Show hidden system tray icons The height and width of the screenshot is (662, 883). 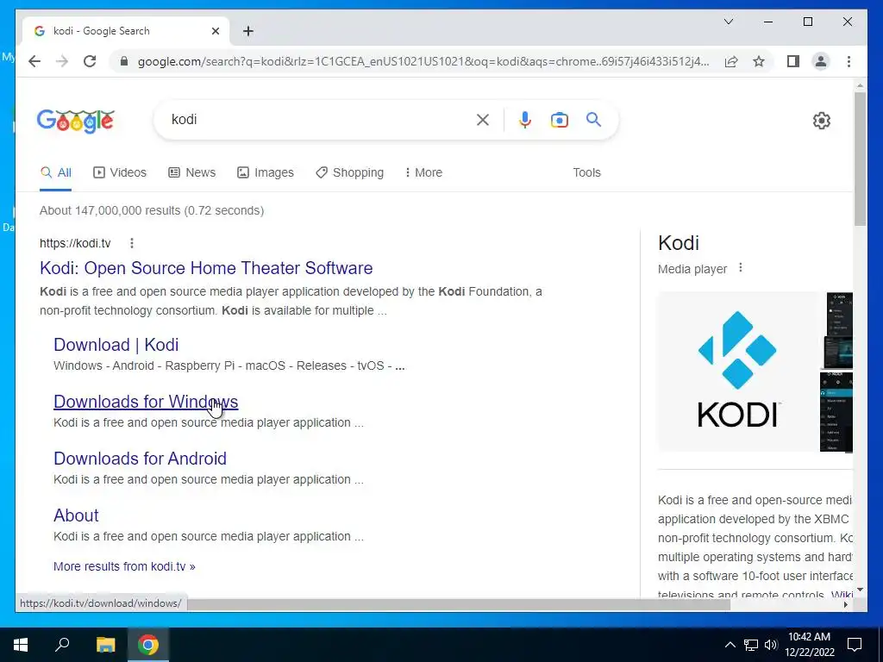730,645
